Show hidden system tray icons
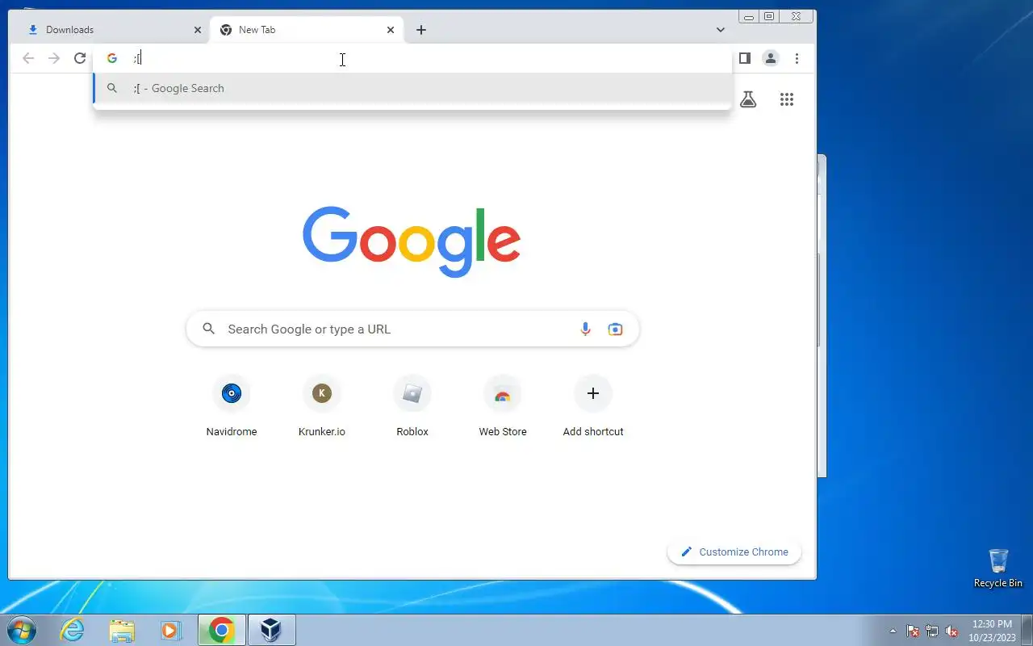 point(893,631)
